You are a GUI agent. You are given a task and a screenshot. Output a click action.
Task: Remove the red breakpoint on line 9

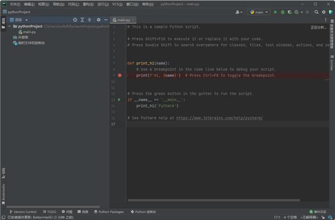coord(119,75)
